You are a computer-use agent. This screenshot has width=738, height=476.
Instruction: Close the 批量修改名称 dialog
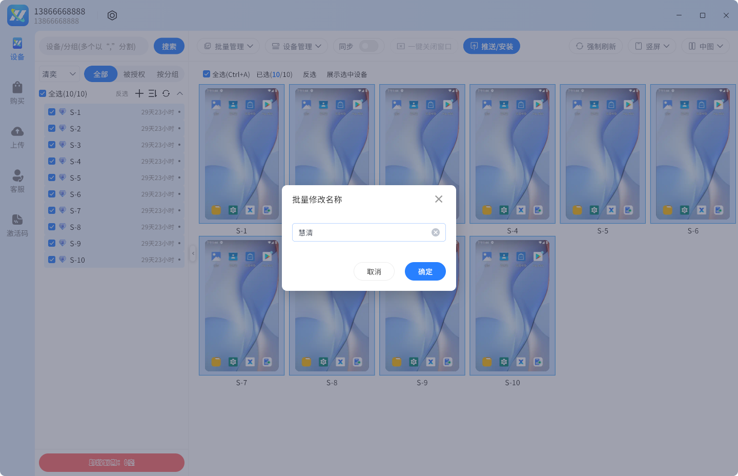tap(439, 199)
